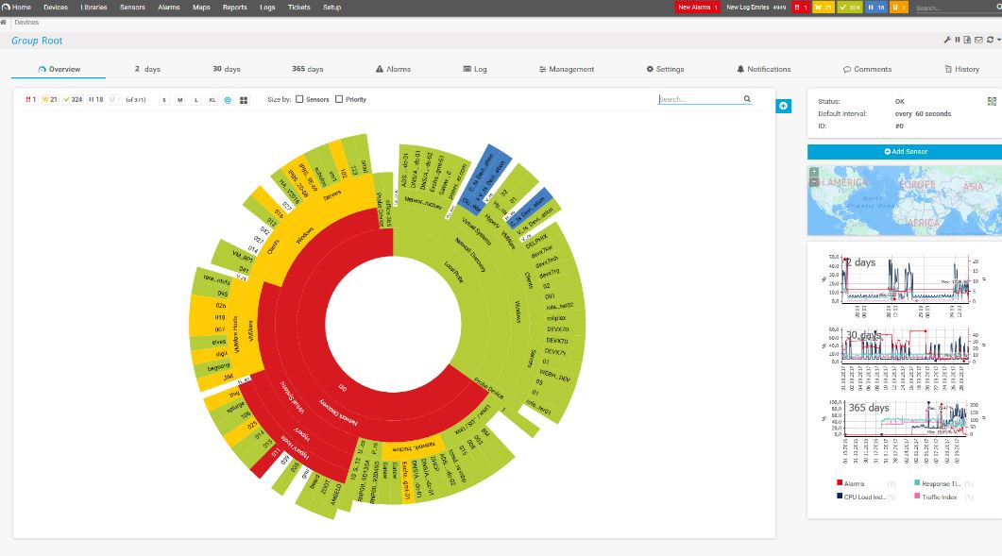Viewport: 1002px width, 556px height.
Task: Switch to the grid tree-map view icon
Action: [x=244, y=100]
